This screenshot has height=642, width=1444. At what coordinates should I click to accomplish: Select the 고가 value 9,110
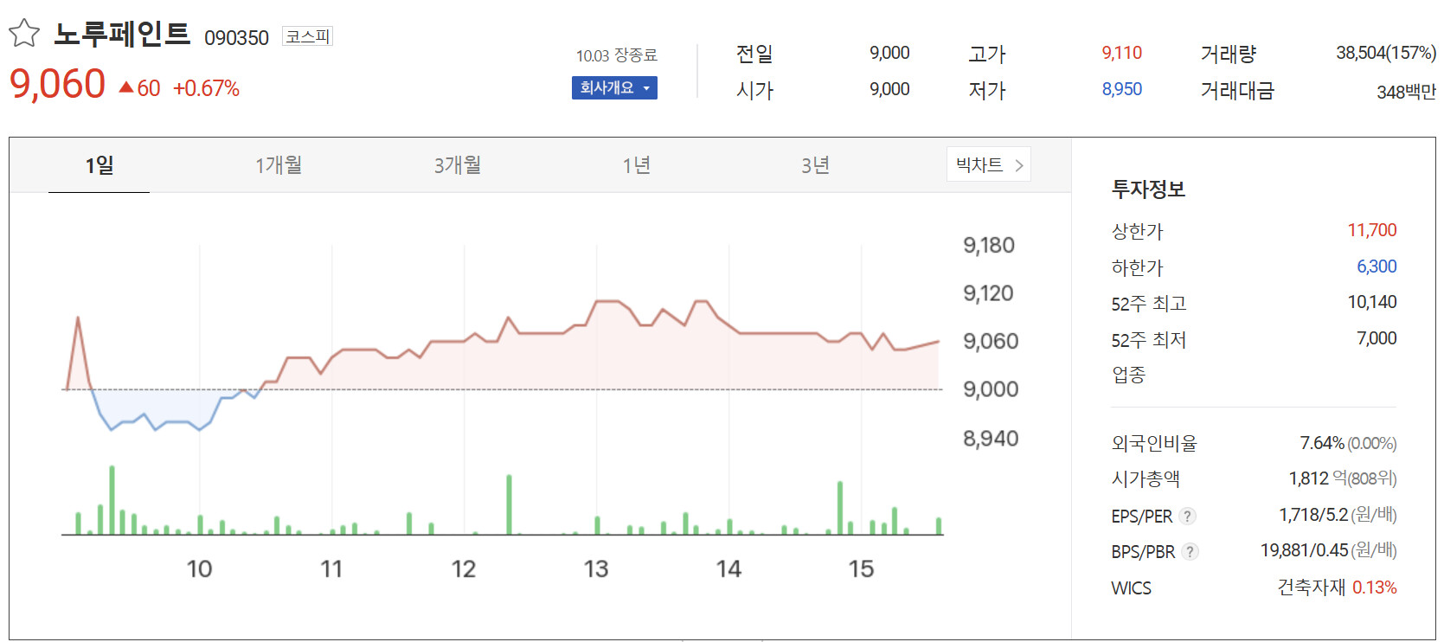tap(1122, 53)
